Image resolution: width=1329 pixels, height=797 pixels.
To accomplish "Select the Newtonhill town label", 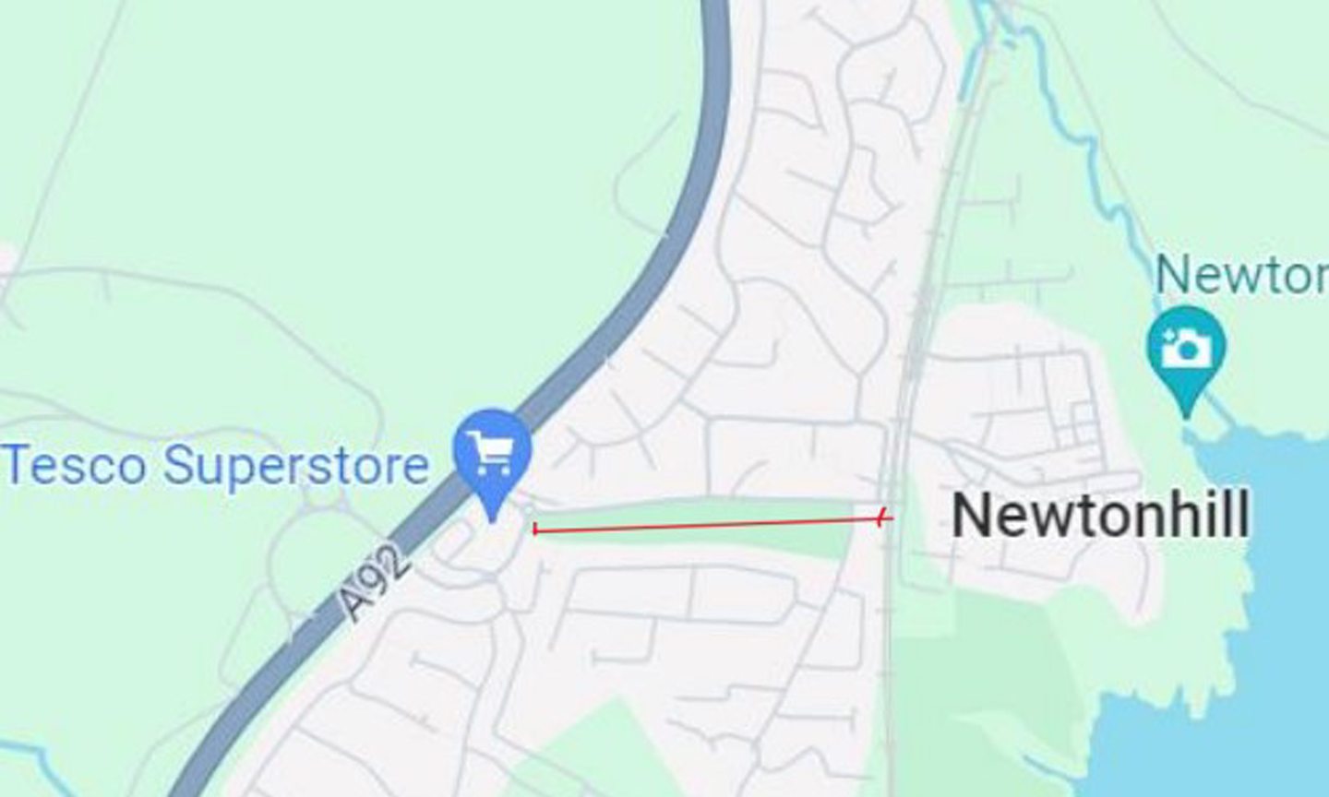I will coord(1101,515).
